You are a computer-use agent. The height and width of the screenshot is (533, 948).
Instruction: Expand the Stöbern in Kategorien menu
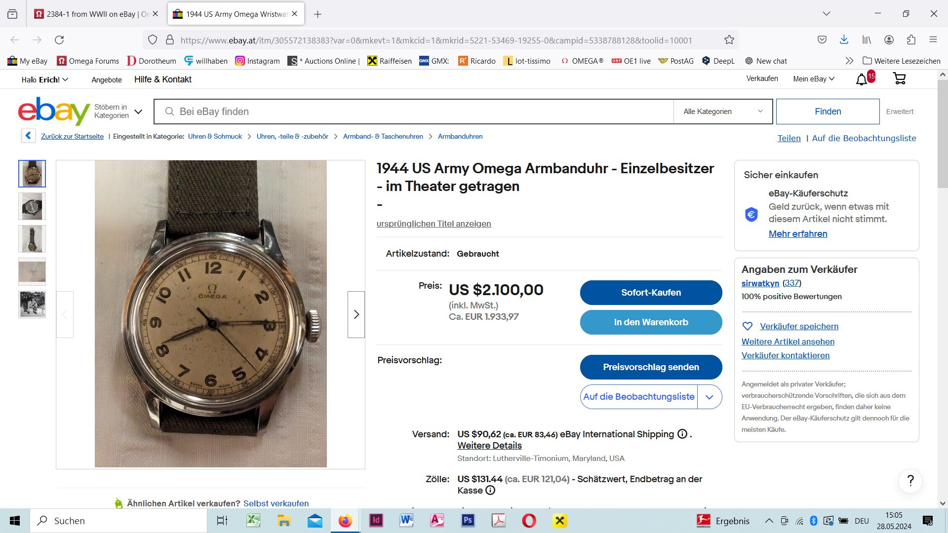click(x=118, y=112)
